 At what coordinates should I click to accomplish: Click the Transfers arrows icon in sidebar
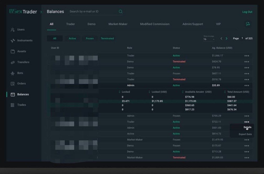pyautogui.click(x=13, y=62)
